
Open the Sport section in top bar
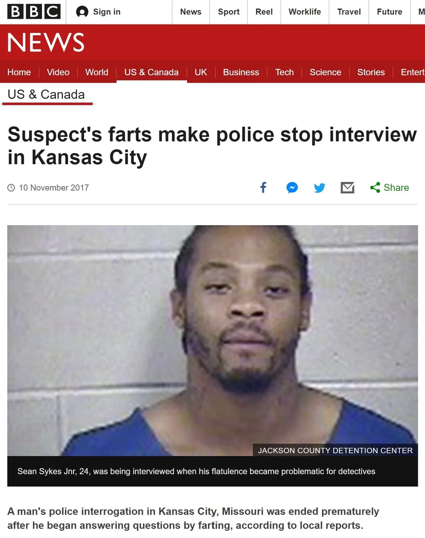click(229, 12)
